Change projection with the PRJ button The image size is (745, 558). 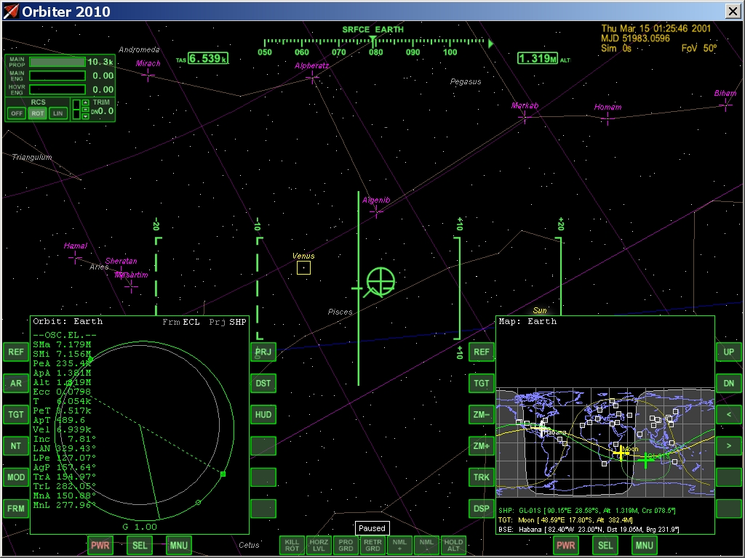(263, 352)
